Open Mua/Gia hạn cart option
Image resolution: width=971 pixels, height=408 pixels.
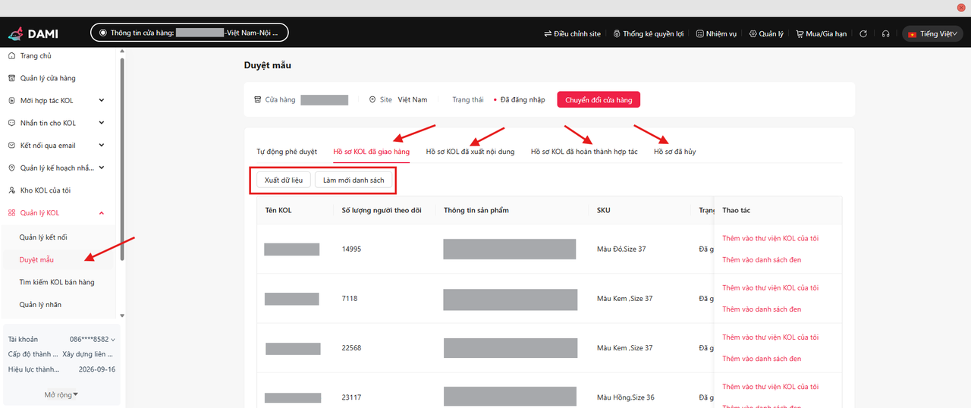(x=821, y=33)
